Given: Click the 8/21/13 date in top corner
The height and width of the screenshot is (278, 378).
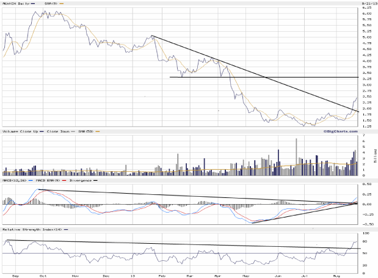Looking at the screenshot, I should [366, 4].
